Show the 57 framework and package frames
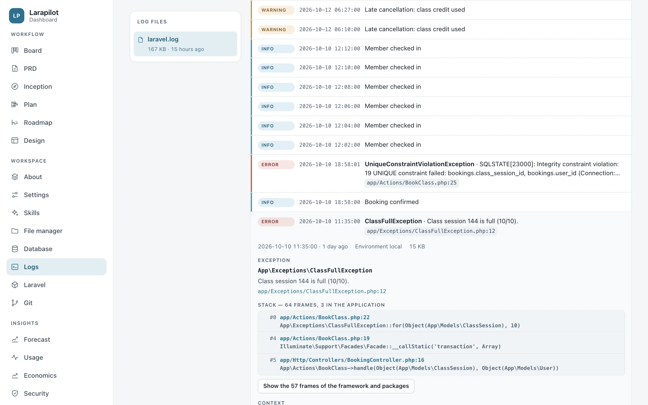Screen dimensions: 648x405 [336, 386]
